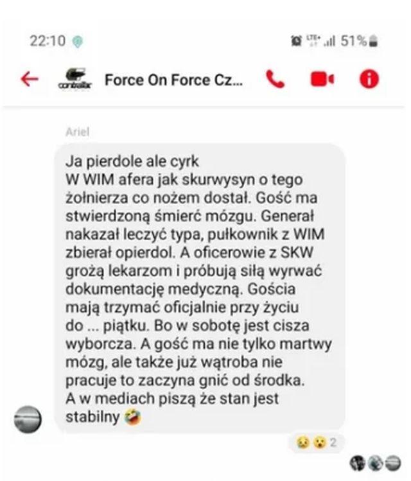Tap the sender name Ariel
411x481 pixels.
point(77,132)
